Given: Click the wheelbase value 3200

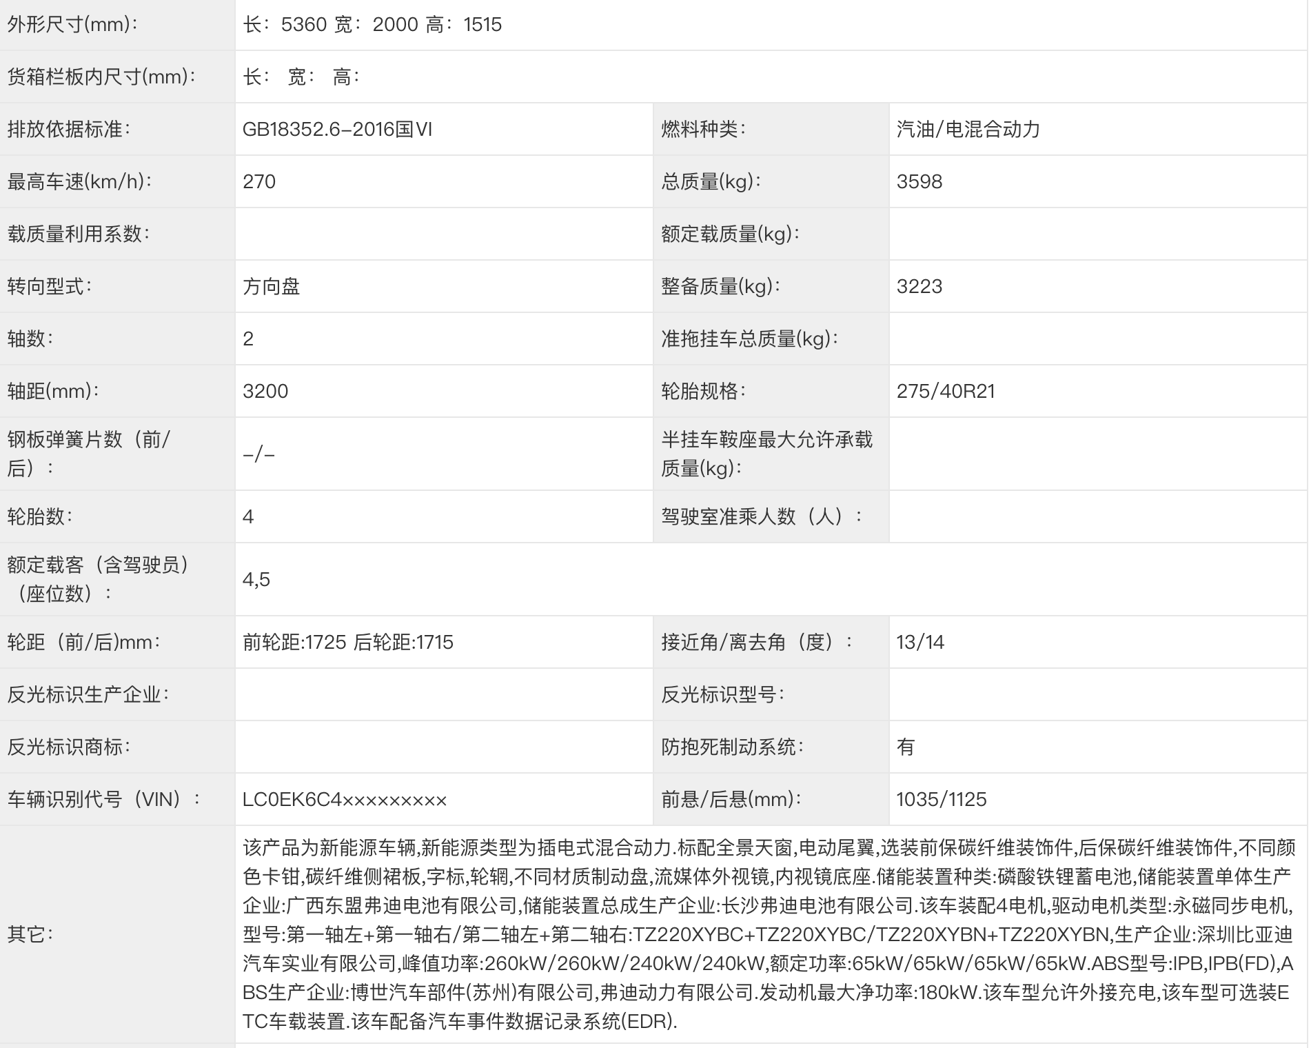Looking at the screenshot, I should click(x=265, y=391).
